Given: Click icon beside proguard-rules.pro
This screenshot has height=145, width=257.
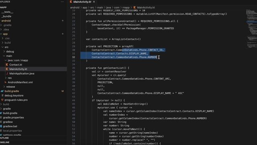Looking at the screenshot, I should pos(2,100).
